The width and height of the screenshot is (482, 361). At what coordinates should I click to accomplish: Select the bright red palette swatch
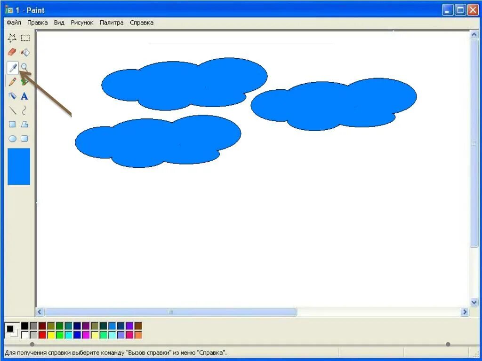coord(42,335)
